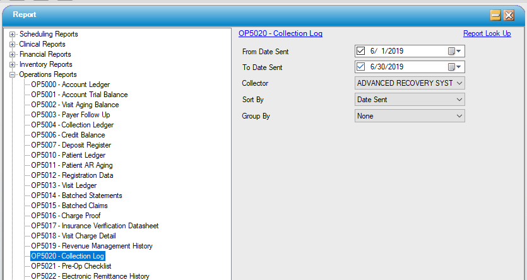
Task: Click the Report Look Up link
Action: pos(487,33)
